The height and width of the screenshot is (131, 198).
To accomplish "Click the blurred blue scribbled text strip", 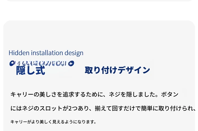I will click(42, 63).
